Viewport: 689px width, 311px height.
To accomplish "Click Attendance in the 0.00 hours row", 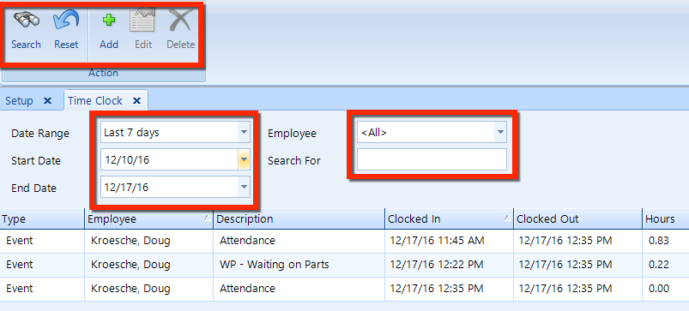I will pos(247,288).
